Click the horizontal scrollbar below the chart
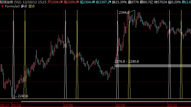Viewport: 191px width, 107px height. pyautogui.click(x=106, y=102)
